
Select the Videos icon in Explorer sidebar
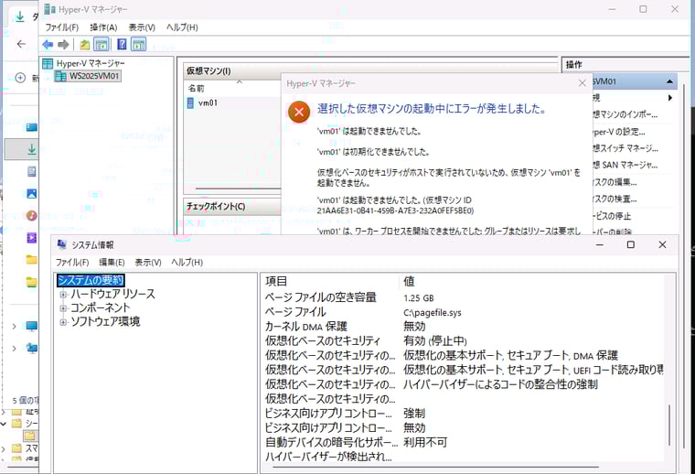pos(31,238)
